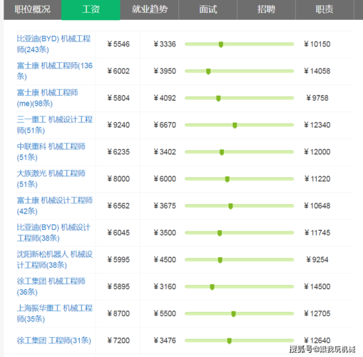Click the average salary ¥5995
This screenshot has height=357, width=363.
coord(118,259)
